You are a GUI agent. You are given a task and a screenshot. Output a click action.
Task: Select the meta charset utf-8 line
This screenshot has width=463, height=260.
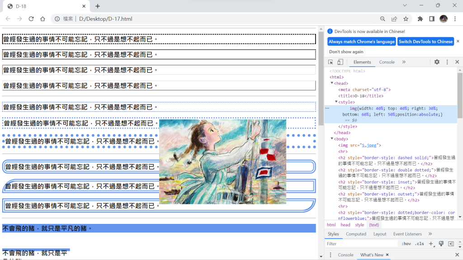click(364, 90)
